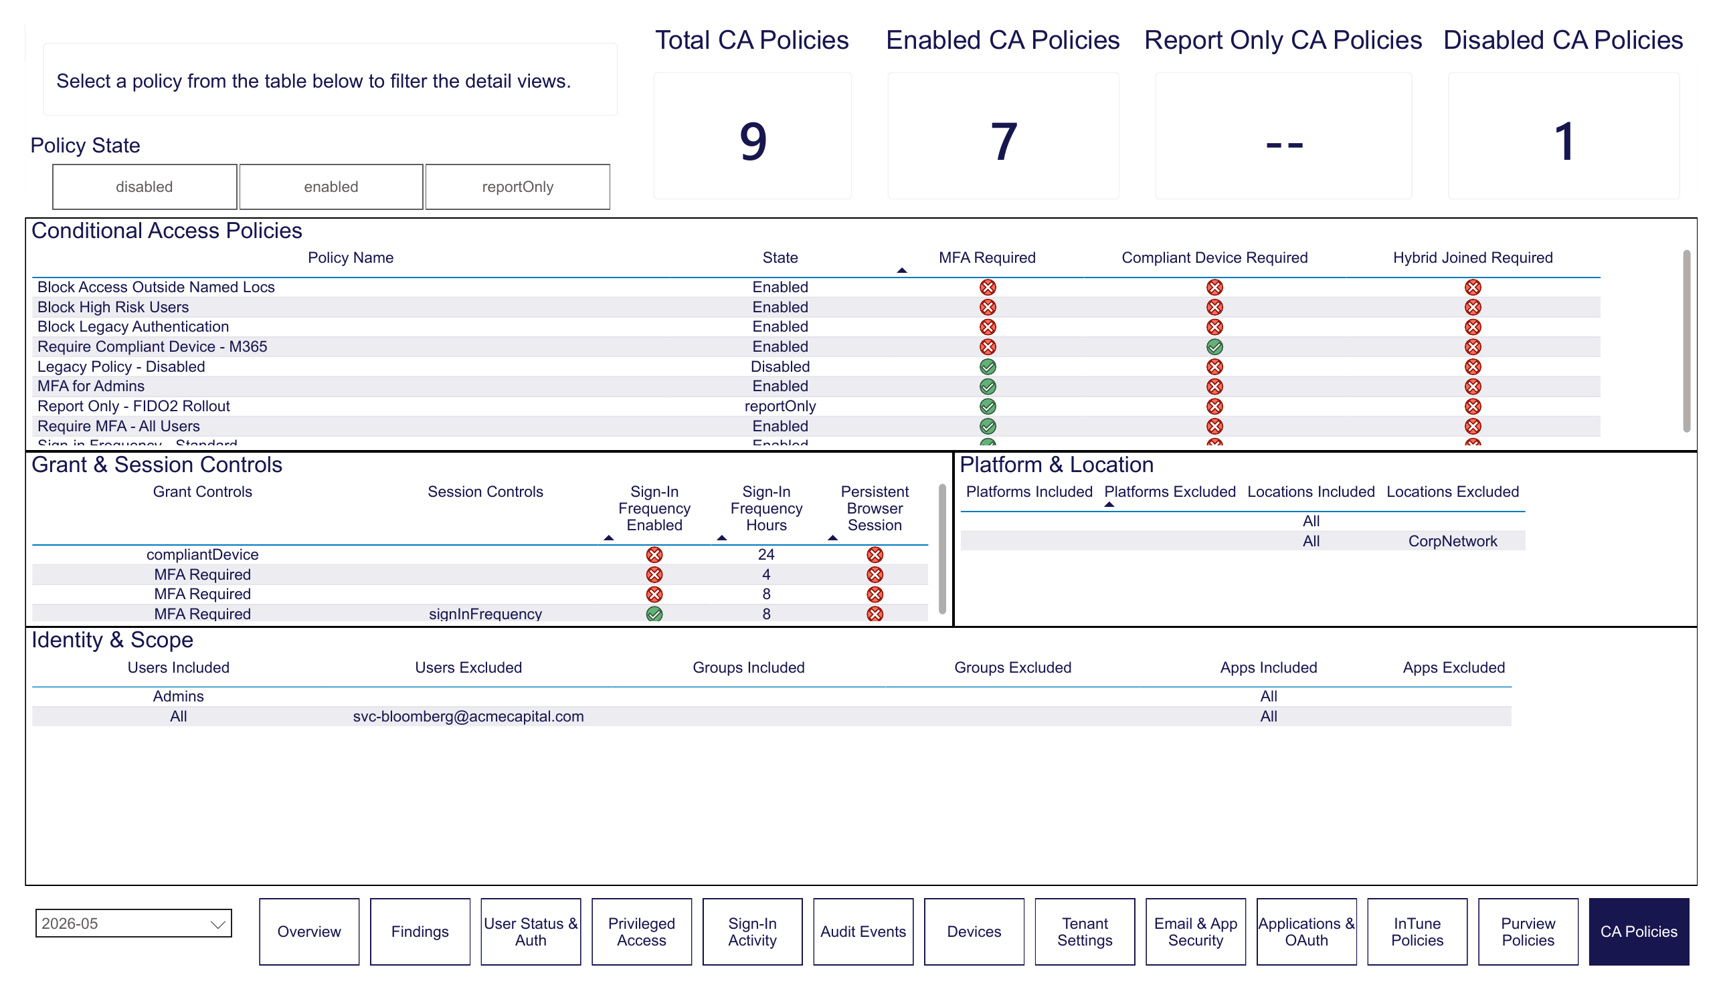Click Hybrid Joined red cross for MFA for Admins

coord(1472,387)
